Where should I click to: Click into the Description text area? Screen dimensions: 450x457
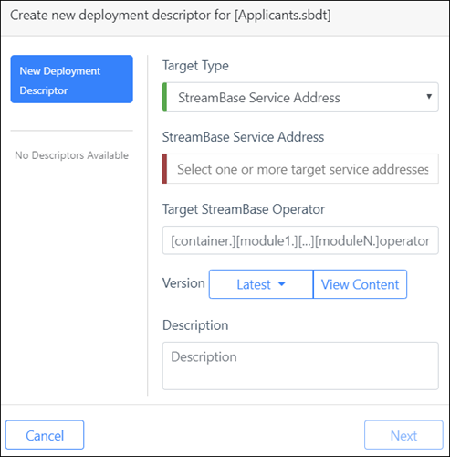(x=300, y=366)
